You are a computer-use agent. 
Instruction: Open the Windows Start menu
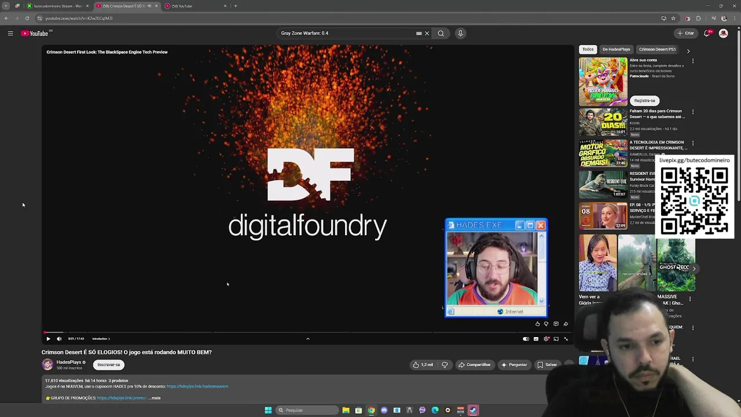(268, 410)
